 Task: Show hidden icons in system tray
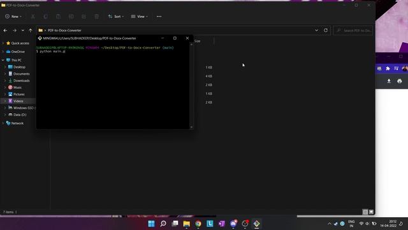tap(330, 224)
